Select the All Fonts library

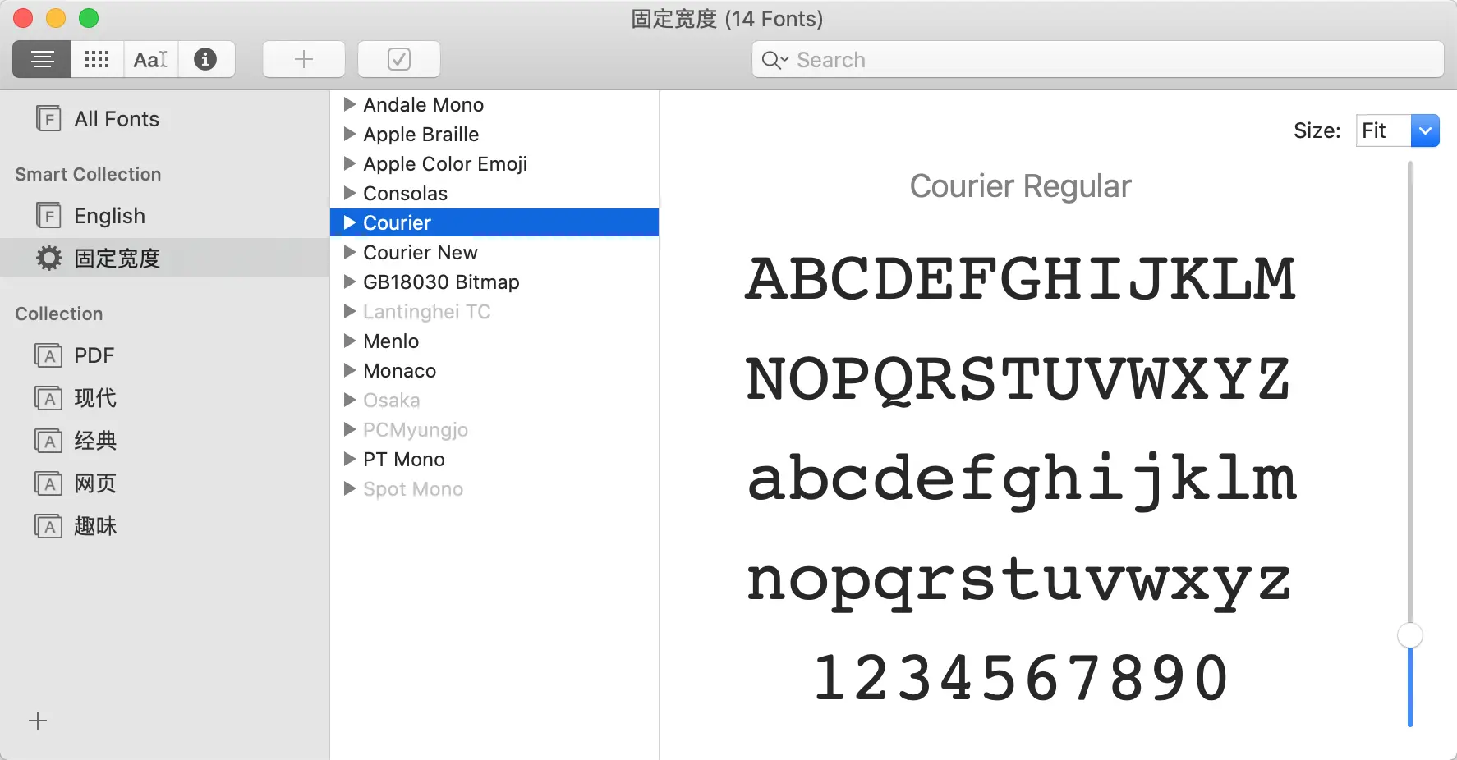[x=164, y=119]
